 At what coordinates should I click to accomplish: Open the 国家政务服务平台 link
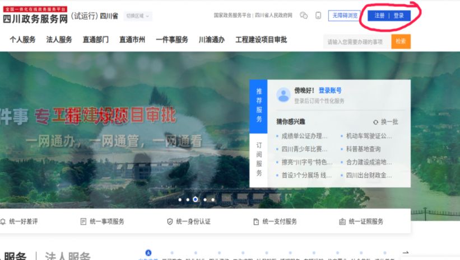click(x=233, y=15)
